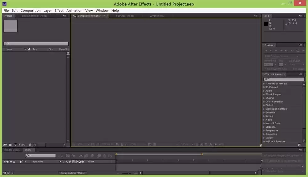308x177 pixels.
Task: Open the Project panel search box
Action: 36,44
